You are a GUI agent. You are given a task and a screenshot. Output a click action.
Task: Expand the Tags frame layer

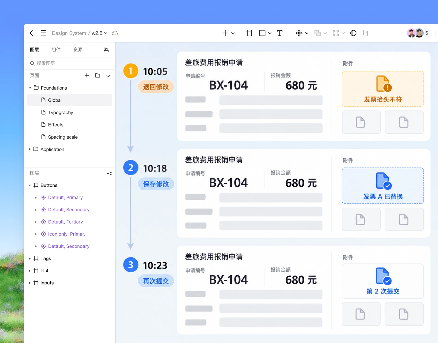(x=30, y=258)
